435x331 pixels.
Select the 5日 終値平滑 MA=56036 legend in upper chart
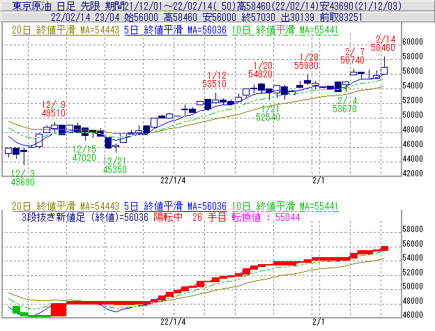click(175, 30)
